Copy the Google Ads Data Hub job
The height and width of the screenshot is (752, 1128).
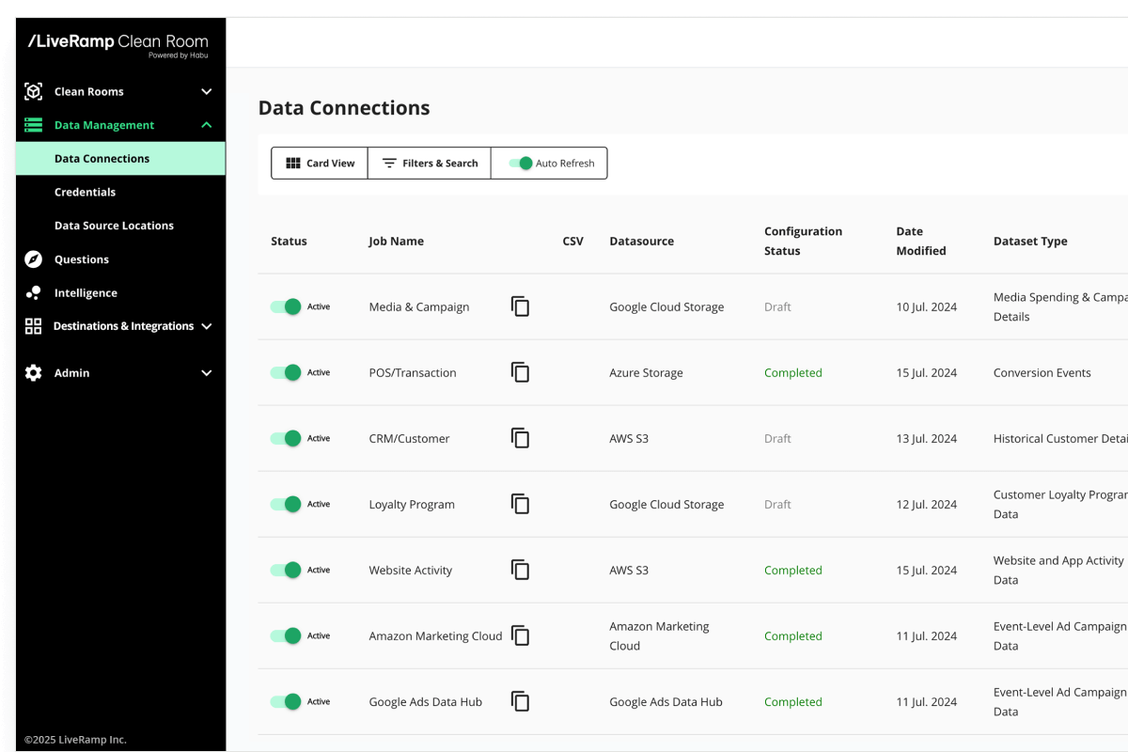coord(520,701)
